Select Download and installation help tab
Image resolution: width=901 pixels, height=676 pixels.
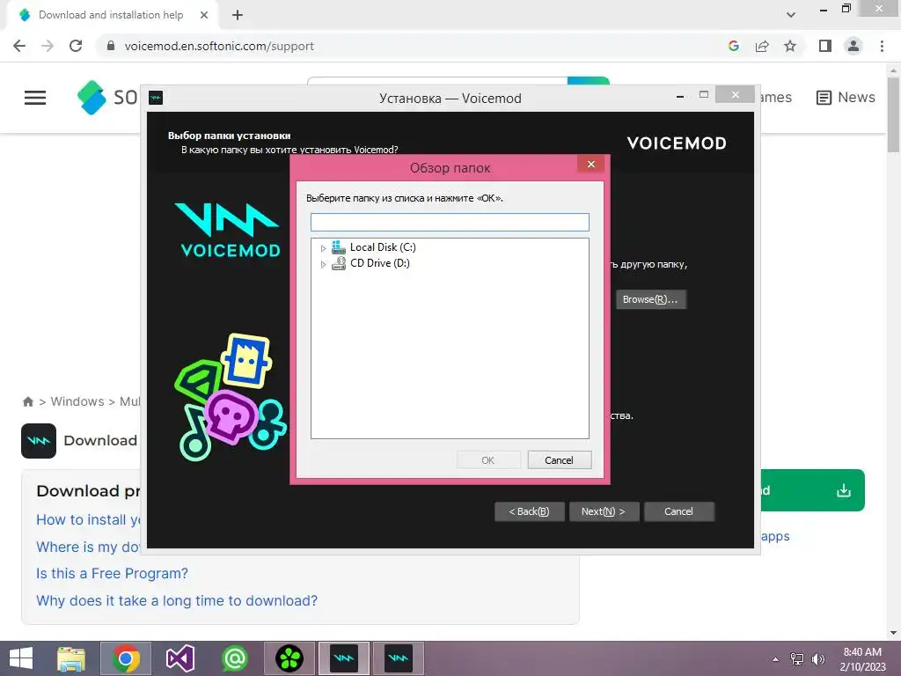coord(111,15)
